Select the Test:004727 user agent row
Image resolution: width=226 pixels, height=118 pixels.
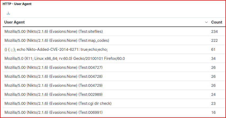coord(53,67)
